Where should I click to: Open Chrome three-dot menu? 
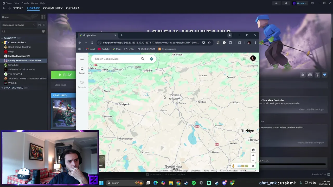[255, 43]
